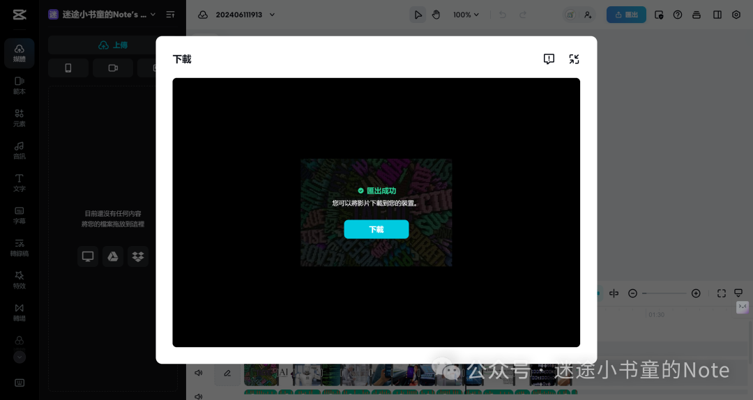Screen dimensions: 753x400
Task: Upload from Google Drive icon
Action: (113, 256)
